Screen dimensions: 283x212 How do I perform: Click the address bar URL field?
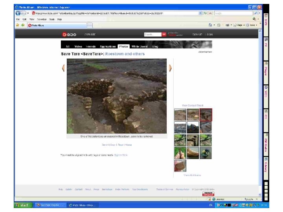(115, 13)
